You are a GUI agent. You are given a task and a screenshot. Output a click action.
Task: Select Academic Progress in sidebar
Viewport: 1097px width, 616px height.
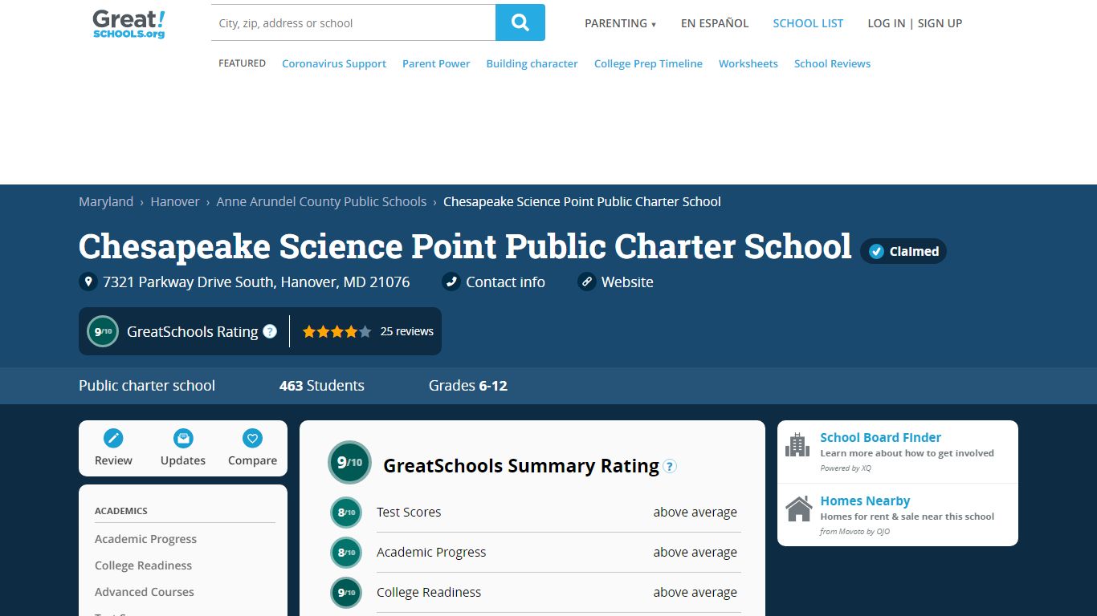click(145, 539)
